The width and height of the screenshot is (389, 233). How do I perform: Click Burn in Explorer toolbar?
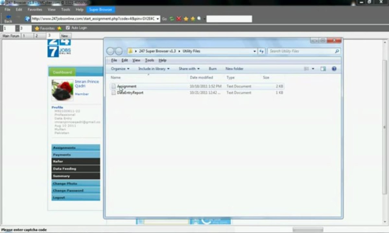[x=213, y=69]
